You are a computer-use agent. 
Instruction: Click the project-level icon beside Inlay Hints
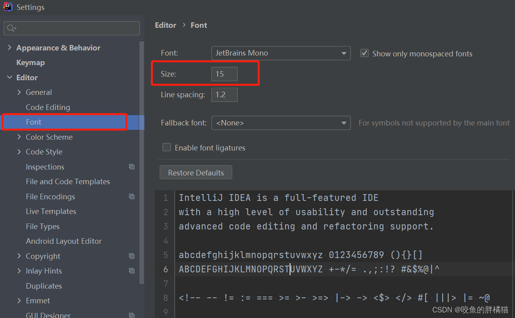132,271
